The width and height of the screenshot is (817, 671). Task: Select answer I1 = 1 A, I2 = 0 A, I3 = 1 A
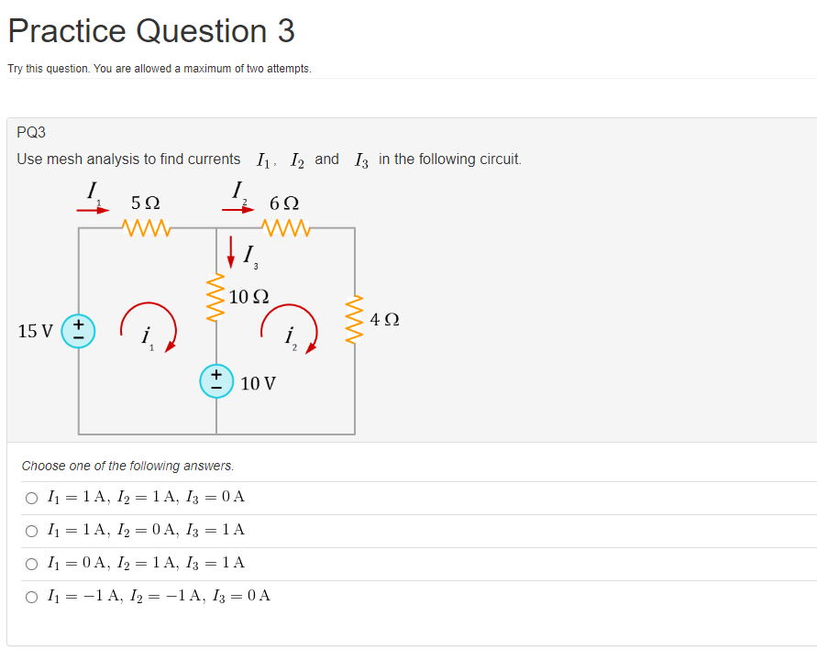(31, 530)
